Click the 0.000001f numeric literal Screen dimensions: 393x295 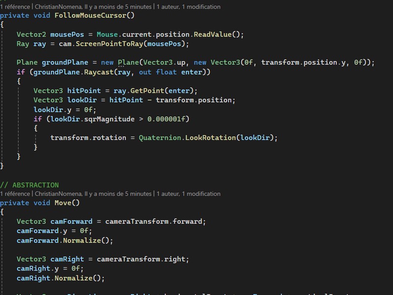pyautogui.click(x=168, y=119)
